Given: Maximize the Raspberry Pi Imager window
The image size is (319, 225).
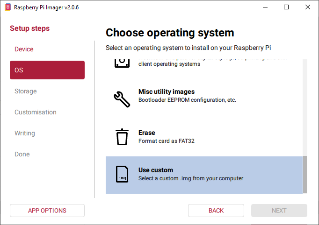Looking at the screenshot, I should [x=286, y=7].
